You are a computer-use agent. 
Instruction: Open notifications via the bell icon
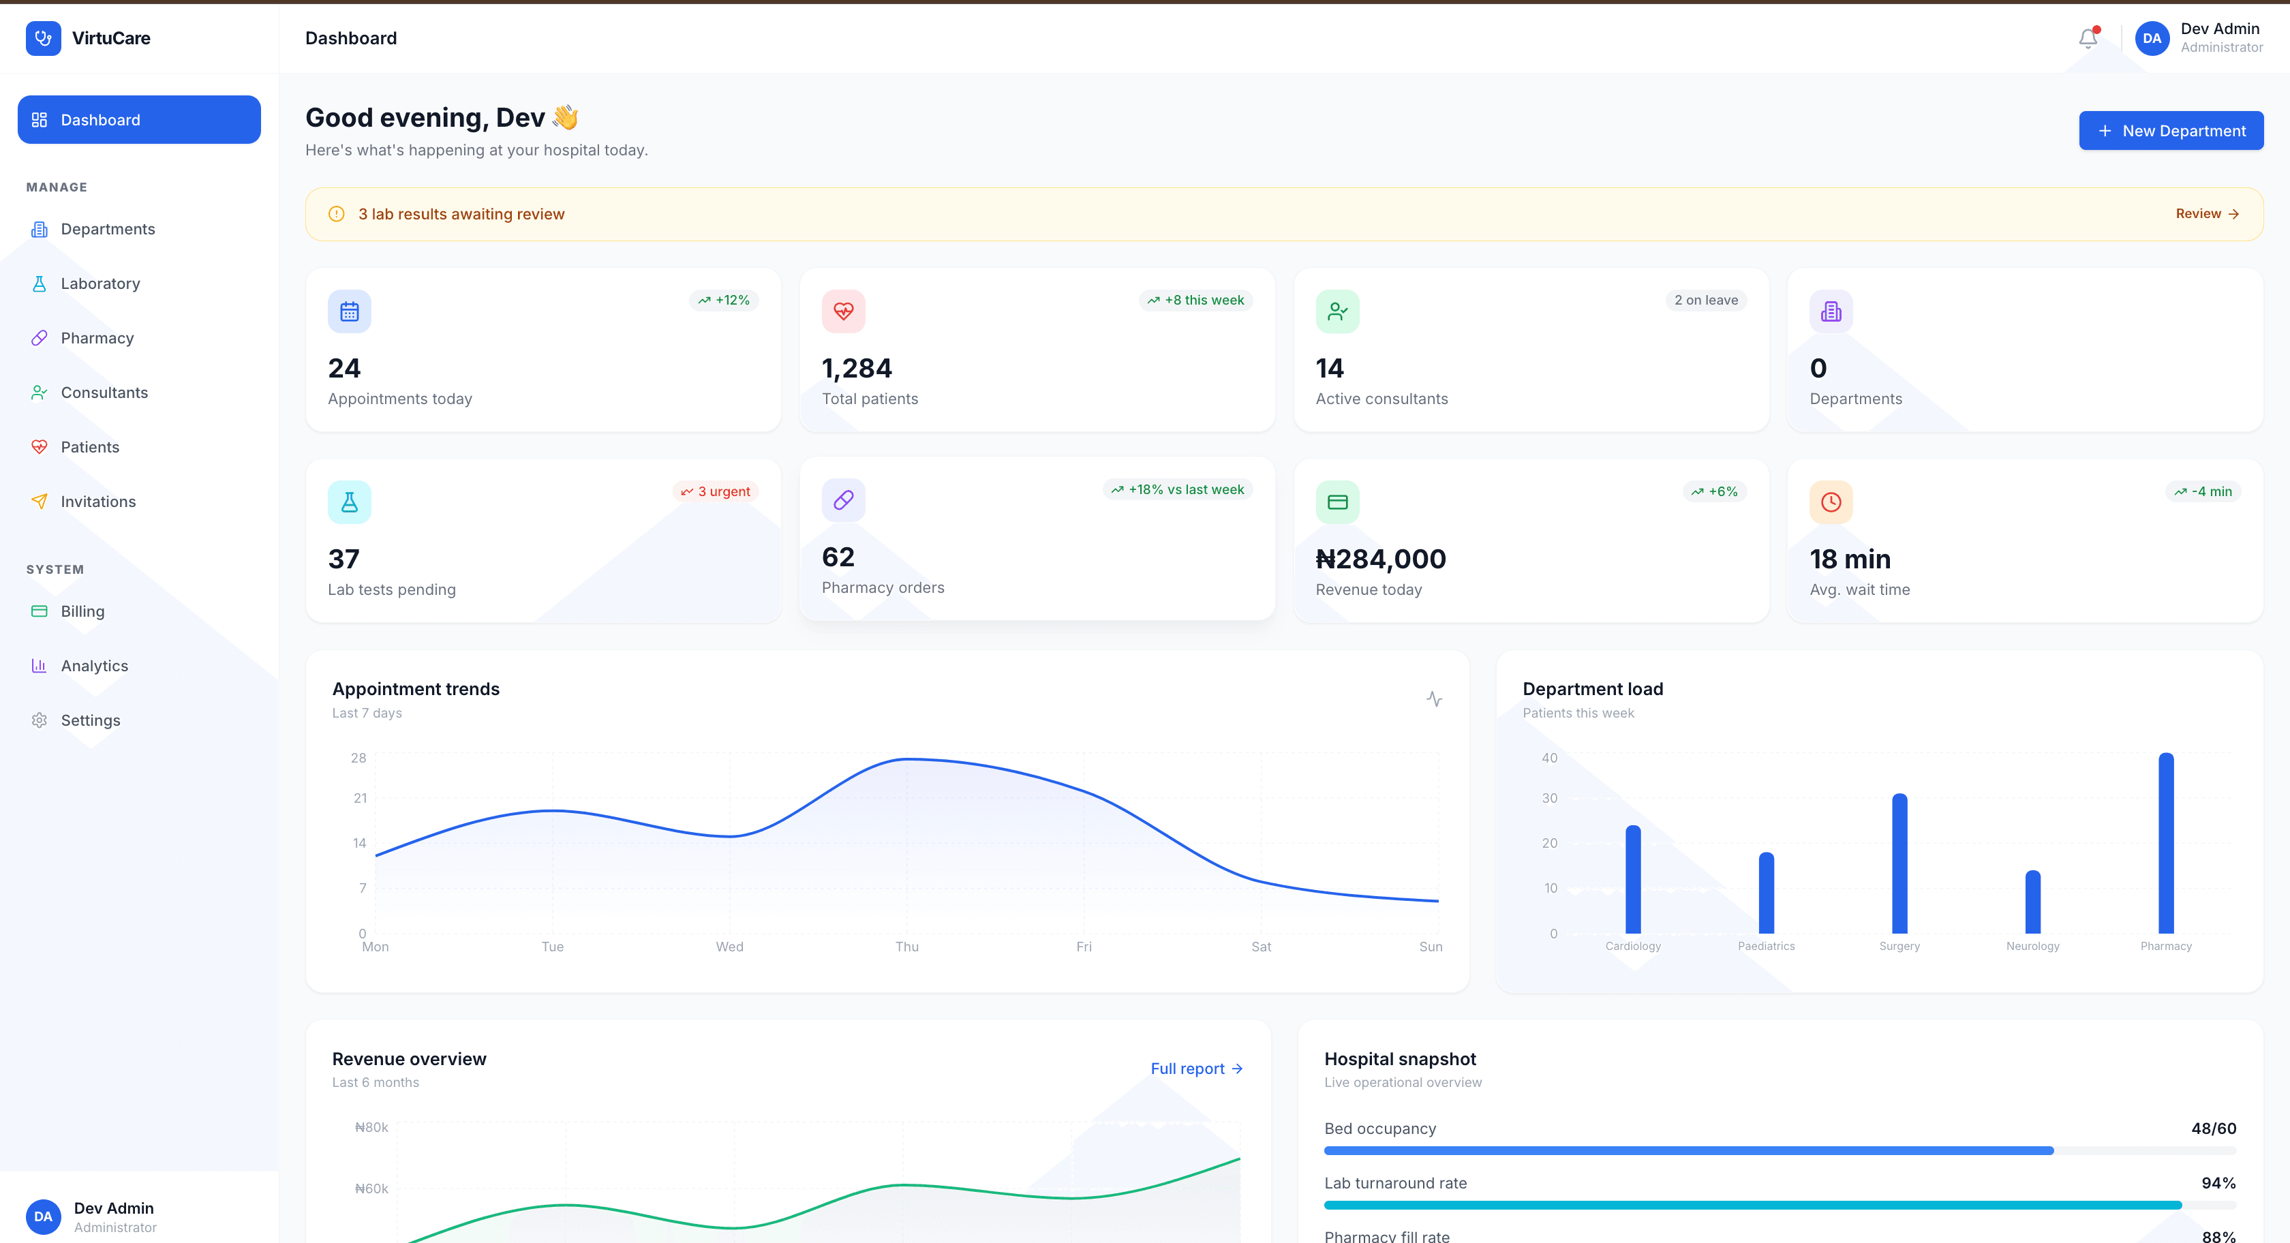[x=2088, y=38]
